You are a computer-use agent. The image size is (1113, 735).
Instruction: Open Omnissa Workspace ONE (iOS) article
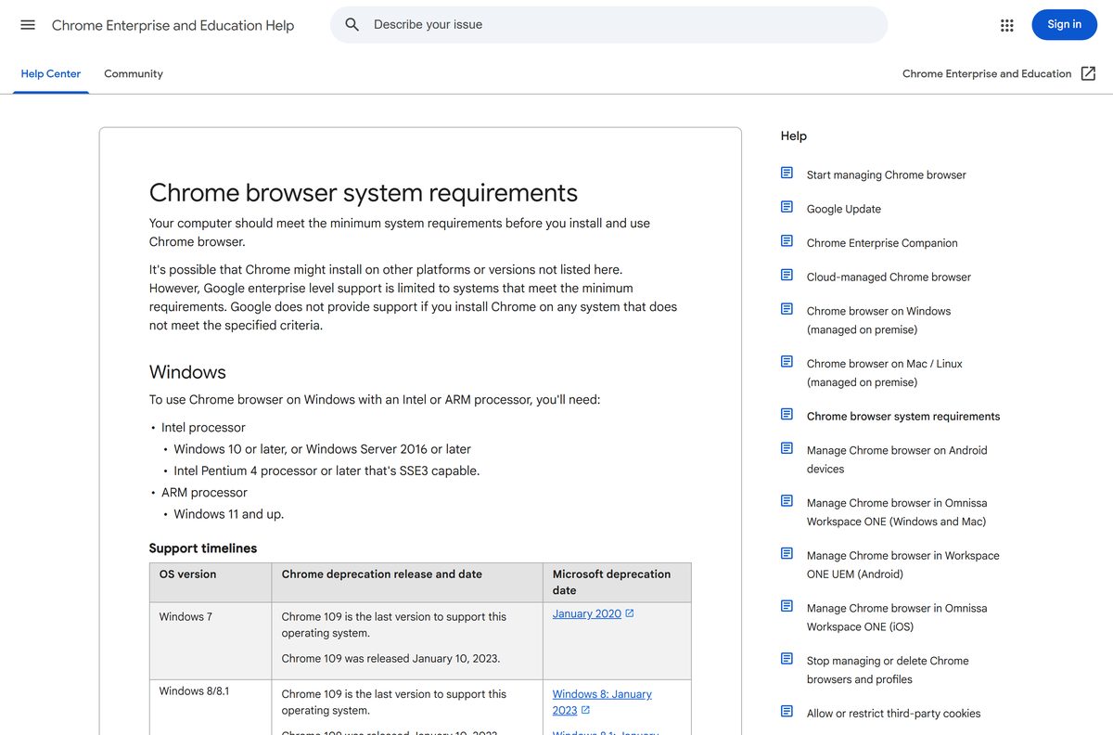(897, 617)
